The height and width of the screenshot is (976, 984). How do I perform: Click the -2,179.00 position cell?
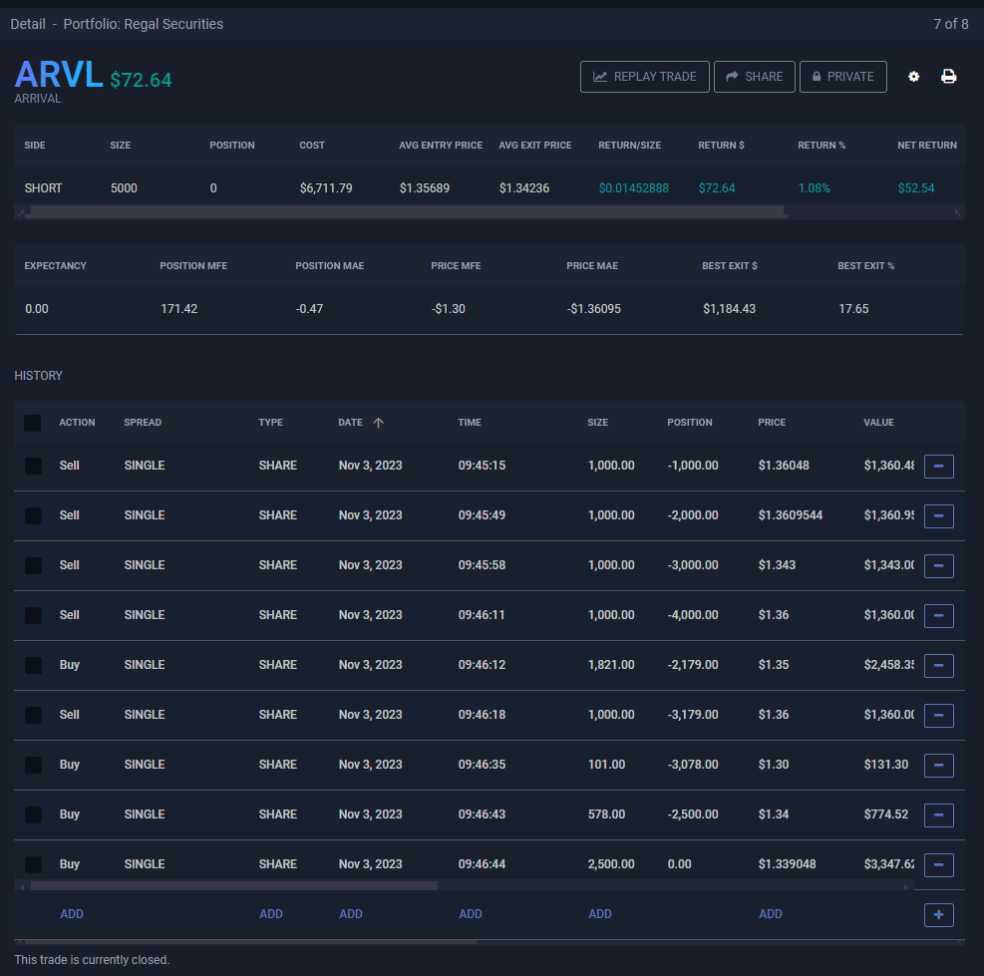693,665
